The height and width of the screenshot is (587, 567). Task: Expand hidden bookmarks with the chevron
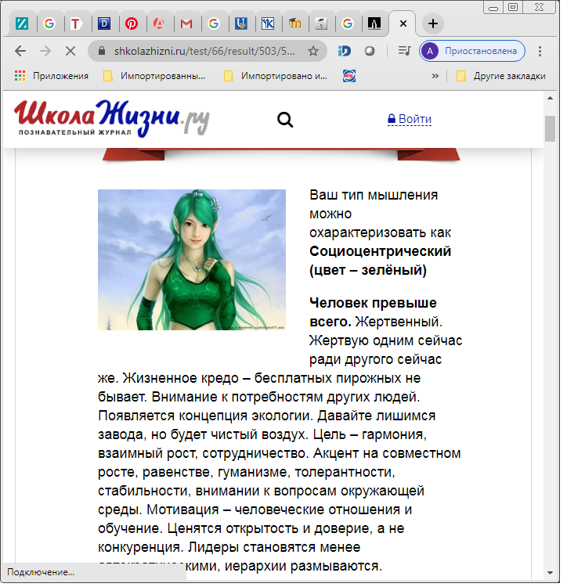pyautogui.click(x=435, y=76)
